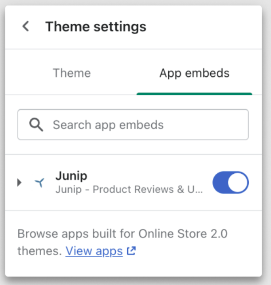This screenshot has width=271, height=285.
Task: Select the App embeds tab
Action: (194, 73)
